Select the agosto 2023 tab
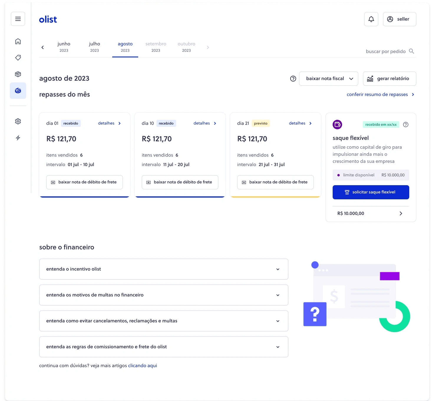434x401 pixels. tap(125, 47)
